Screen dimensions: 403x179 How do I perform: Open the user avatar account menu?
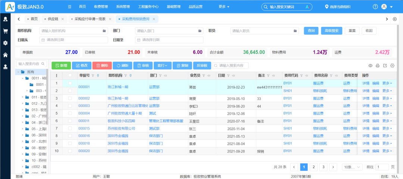point(384,7)
